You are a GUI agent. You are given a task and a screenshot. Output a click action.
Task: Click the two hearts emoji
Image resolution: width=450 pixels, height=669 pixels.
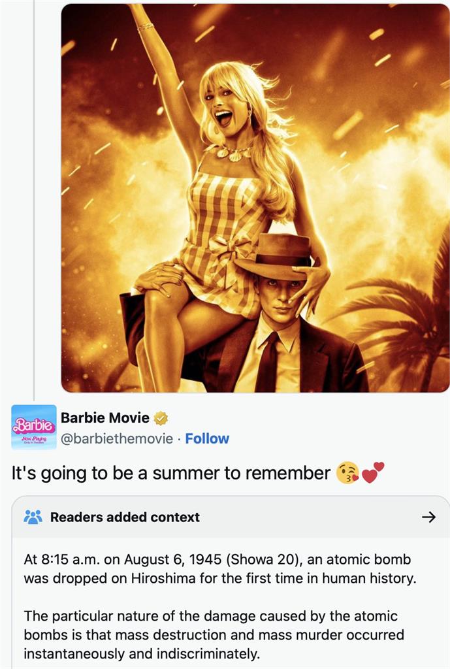tap(373, 472)
